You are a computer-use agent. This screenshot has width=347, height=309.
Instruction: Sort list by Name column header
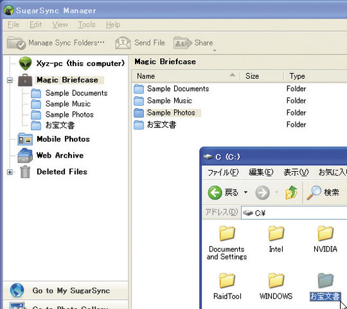click(x=186, y=76)
